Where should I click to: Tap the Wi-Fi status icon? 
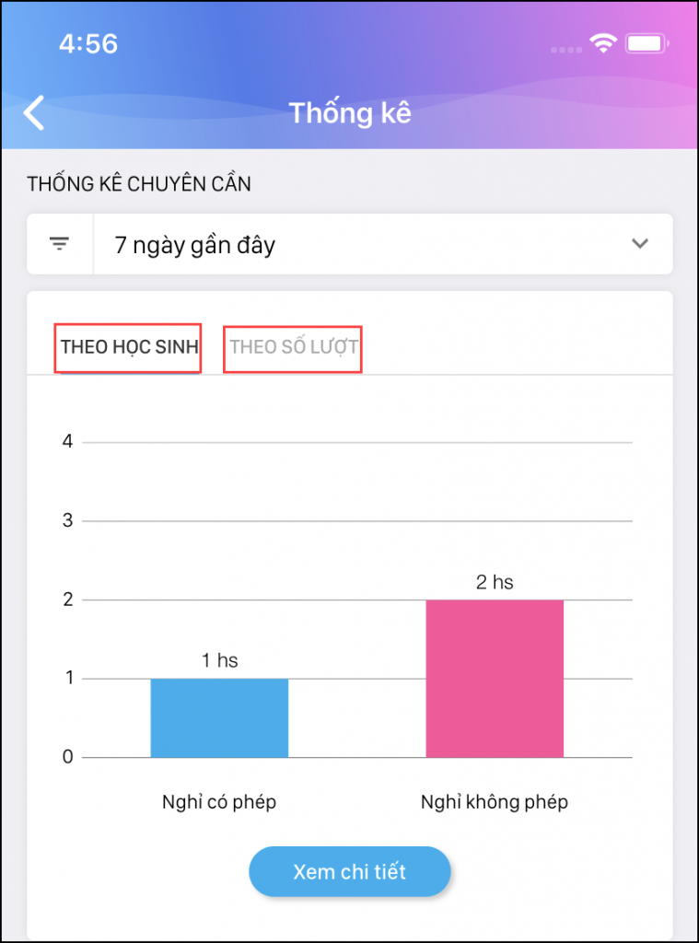(x=604, y=43)
